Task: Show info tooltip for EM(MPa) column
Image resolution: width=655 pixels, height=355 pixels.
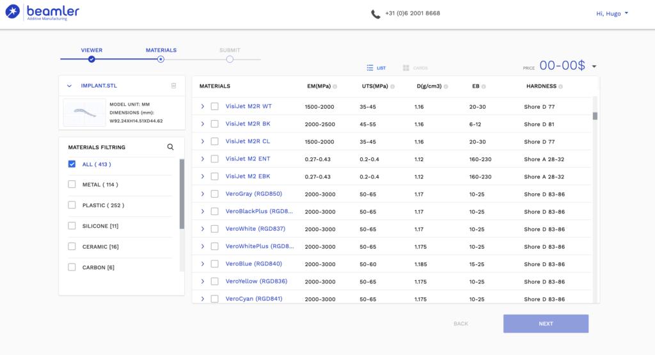Action: pos(335,86)
